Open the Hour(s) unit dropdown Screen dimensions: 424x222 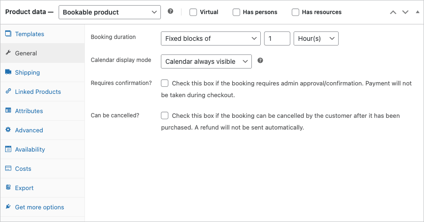pos(316,38)
